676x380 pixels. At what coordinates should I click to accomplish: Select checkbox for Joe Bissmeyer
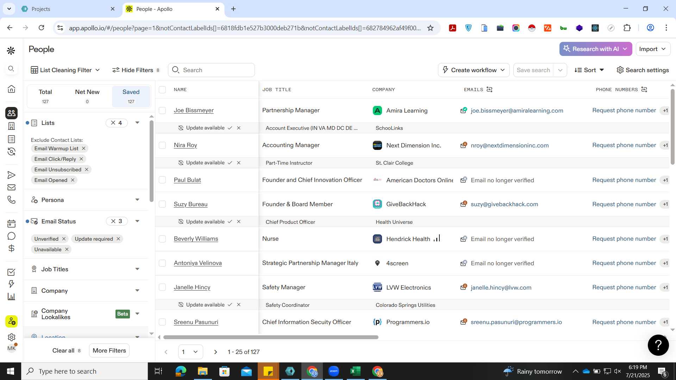[x=162, y=110]
